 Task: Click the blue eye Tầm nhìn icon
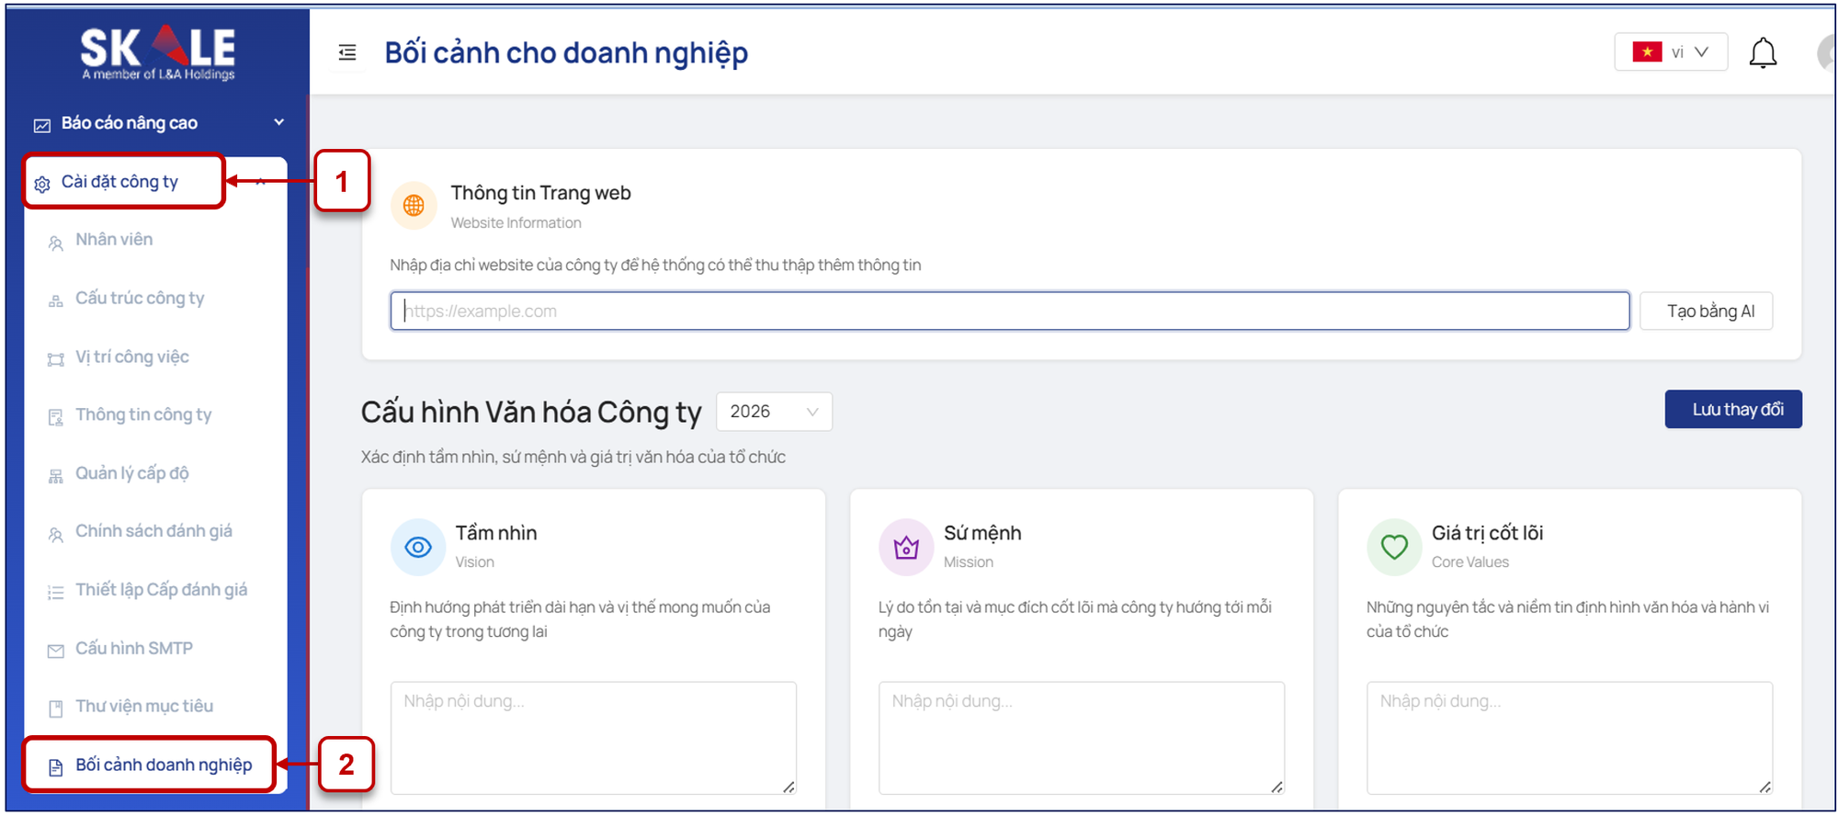click(x=418, y=548)
